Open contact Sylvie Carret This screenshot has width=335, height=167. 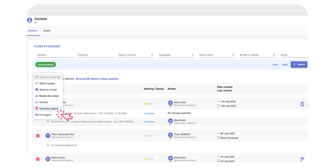[x=58, y=158]
